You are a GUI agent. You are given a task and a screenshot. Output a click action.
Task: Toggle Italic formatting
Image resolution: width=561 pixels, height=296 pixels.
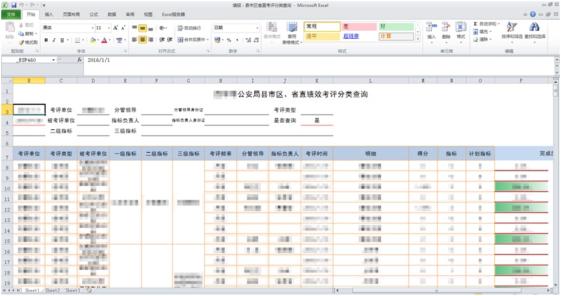click(54, 39)
